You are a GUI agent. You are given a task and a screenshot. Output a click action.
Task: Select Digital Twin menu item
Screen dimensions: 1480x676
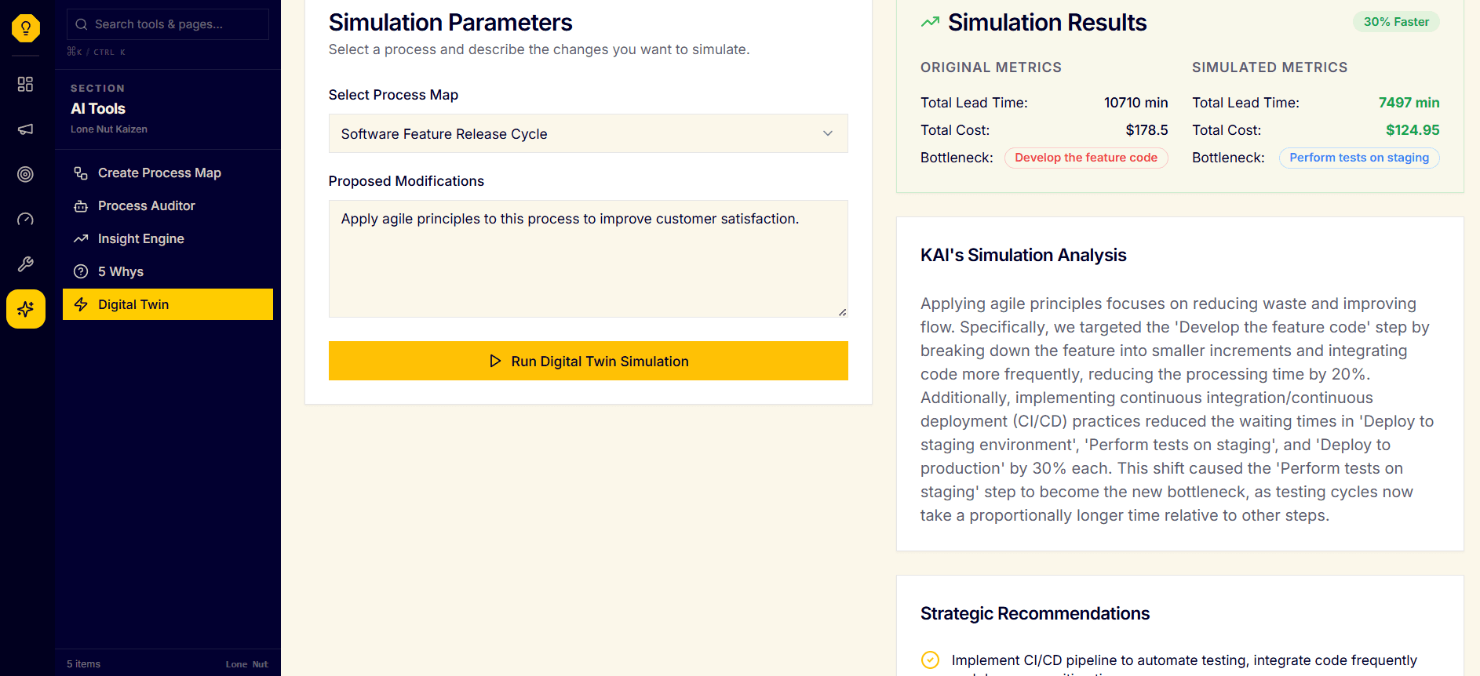coord(168,304)
